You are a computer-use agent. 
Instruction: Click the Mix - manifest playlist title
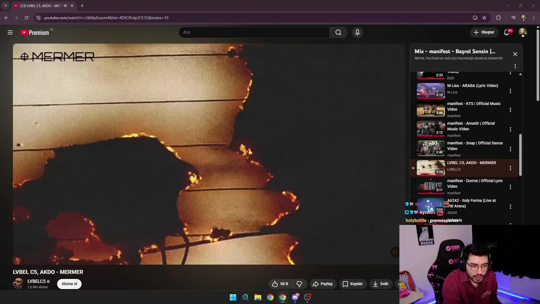pyautogui.click(x=455, y=52)
